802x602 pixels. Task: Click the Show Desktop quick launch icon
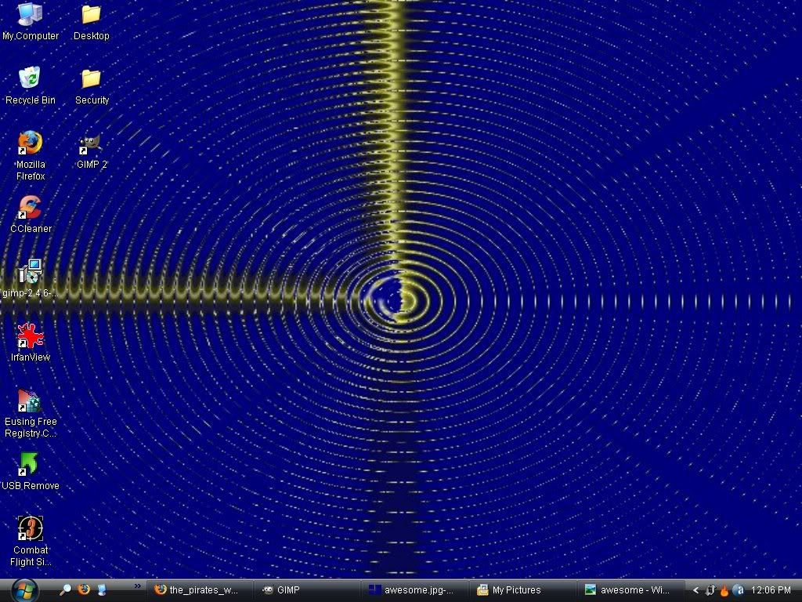tap(102, 589)
